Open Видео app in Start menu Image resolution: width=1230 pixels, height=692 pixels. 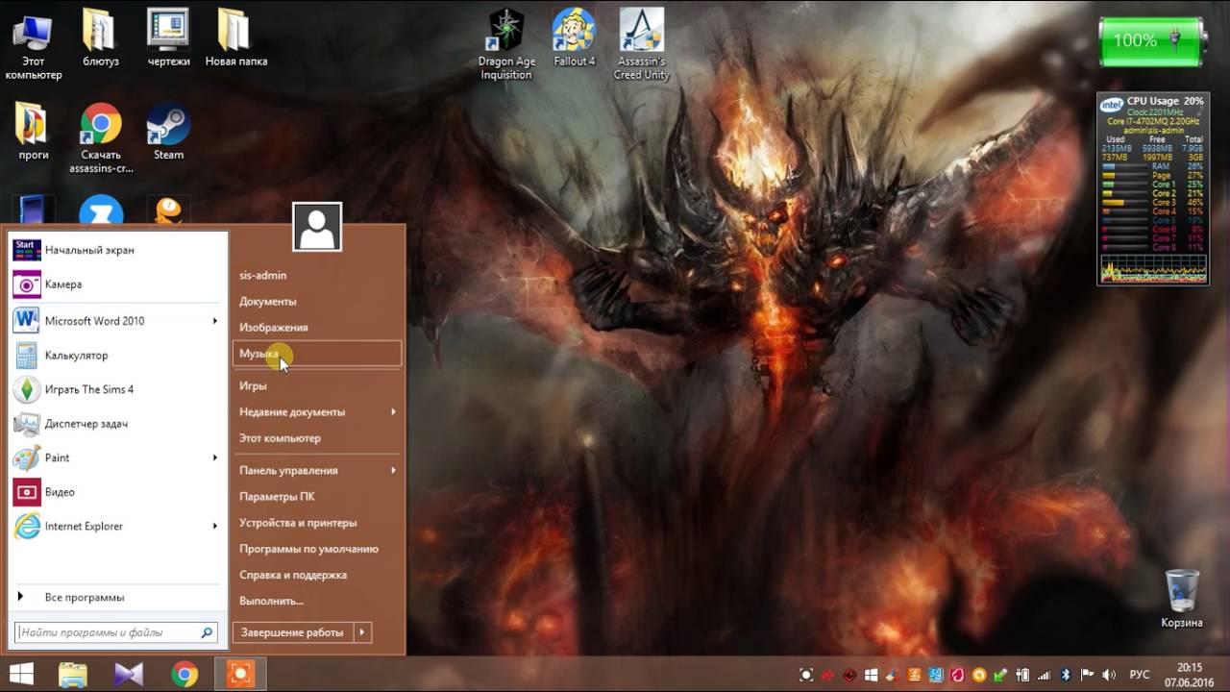pos(117,492)
